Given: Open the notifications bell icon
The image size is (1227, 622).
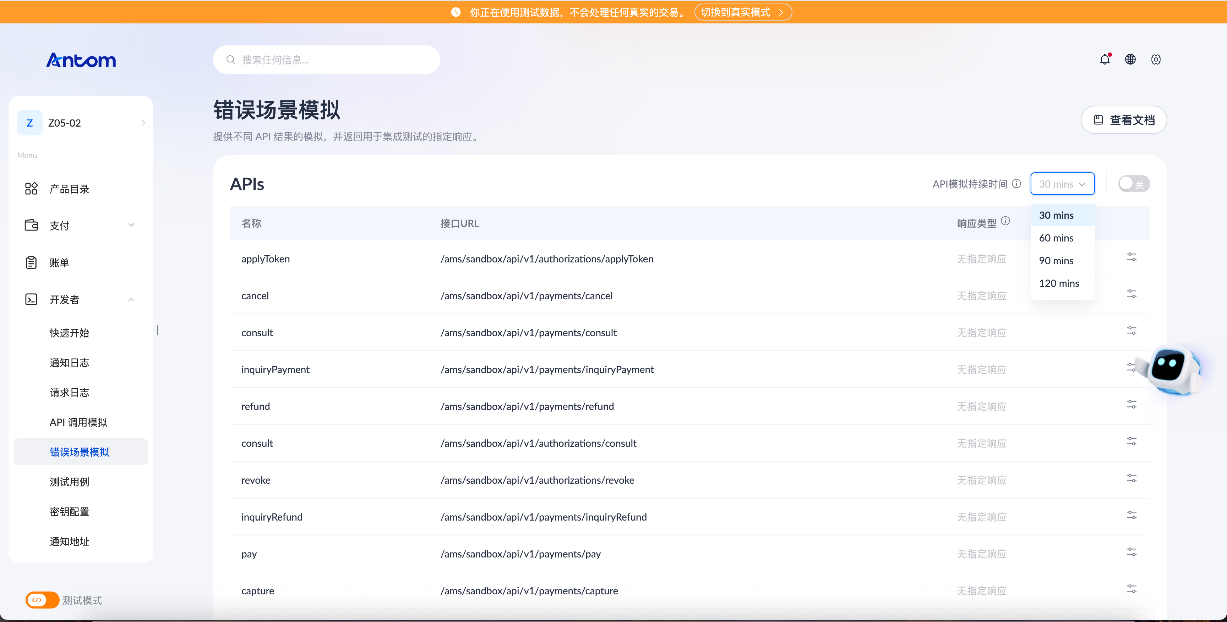Looking at the screenshot, I should coord(1105,60).
